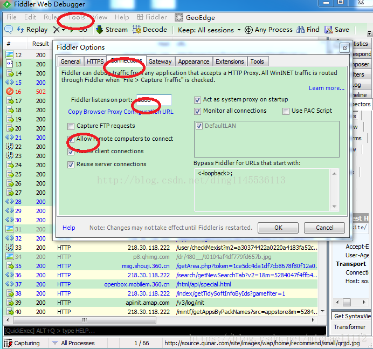Select session 13 XML icon

(10, 64)
